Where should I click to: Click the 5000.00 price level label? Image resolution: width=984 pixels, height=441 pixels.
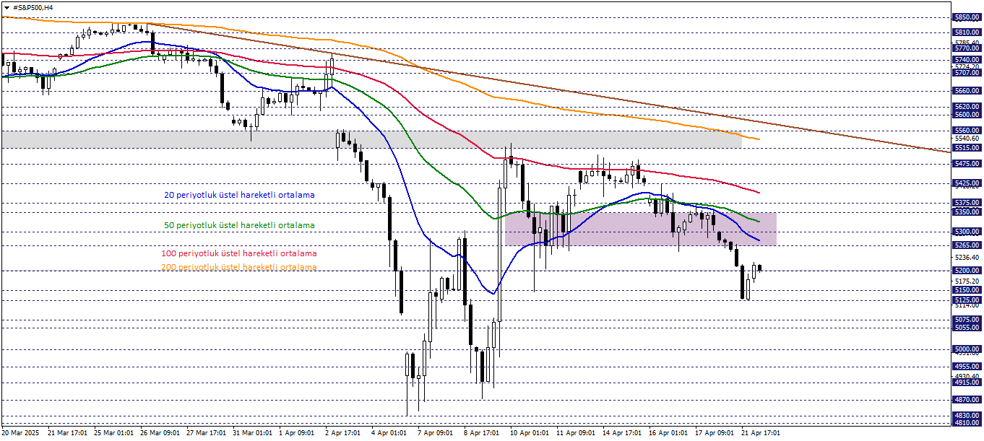click(x=967, y=349)
